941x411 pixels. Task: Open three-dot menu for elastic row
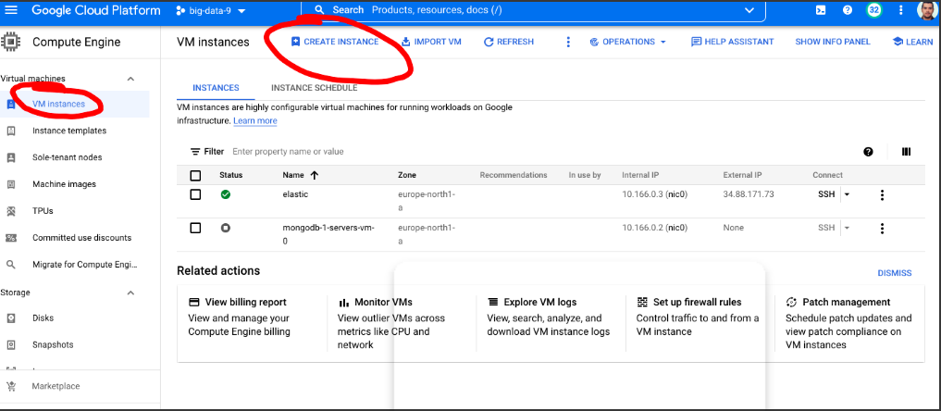click(882, 194)
